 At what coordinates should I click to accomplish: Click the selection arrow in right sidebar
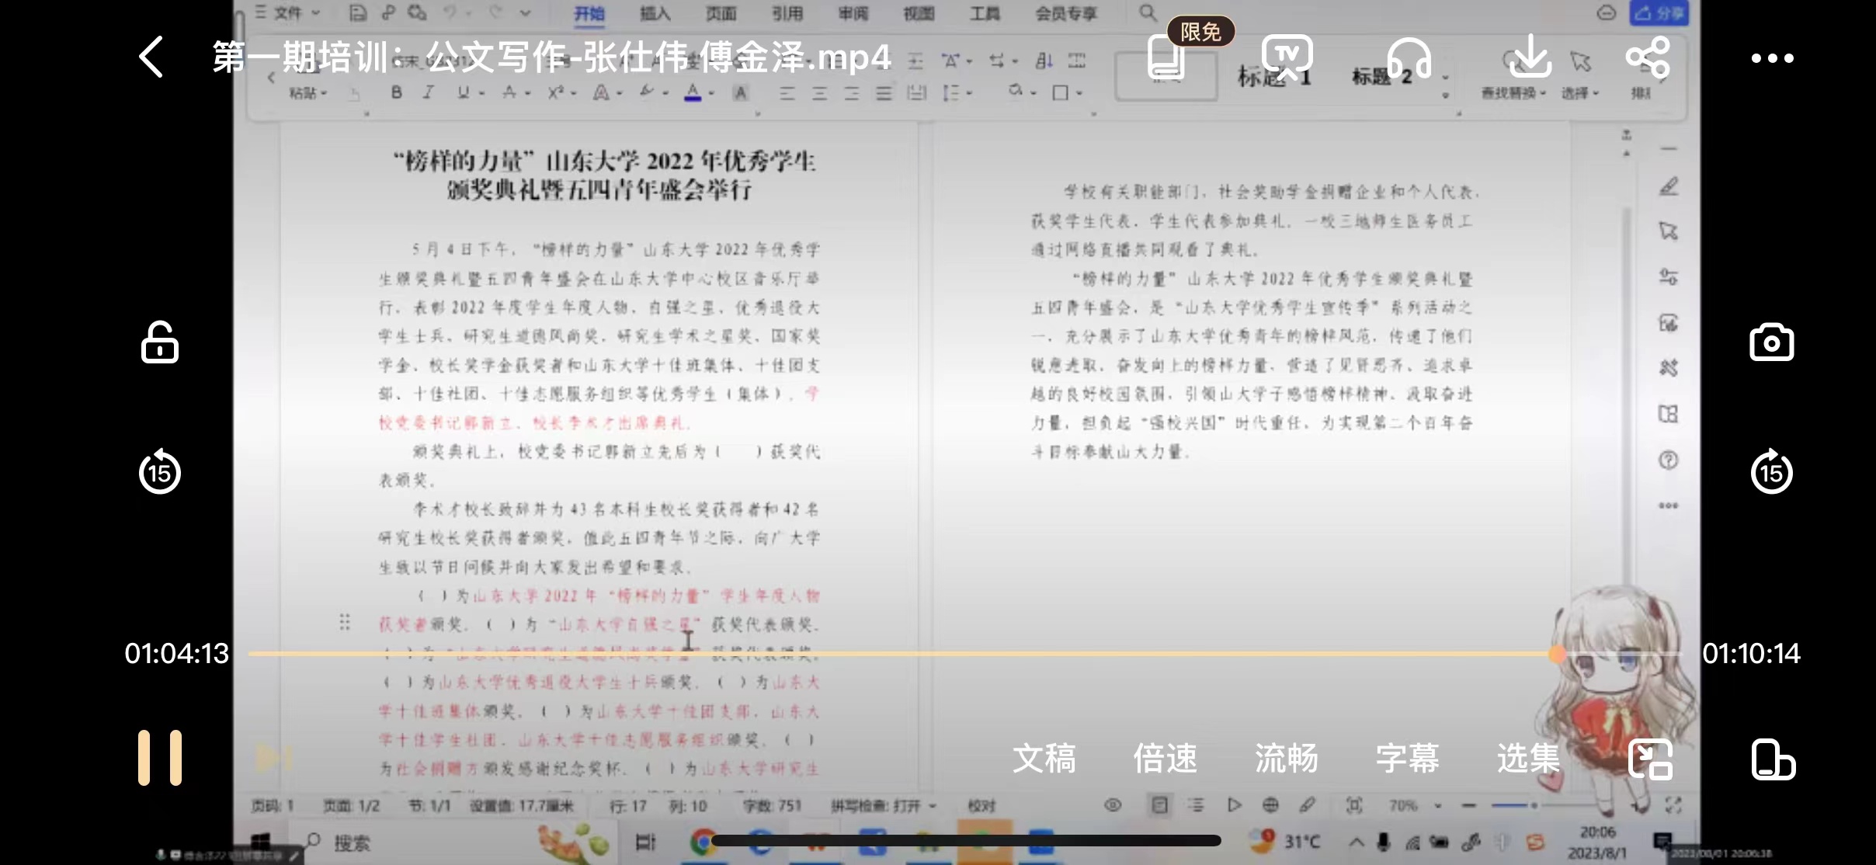(1669, 231)
